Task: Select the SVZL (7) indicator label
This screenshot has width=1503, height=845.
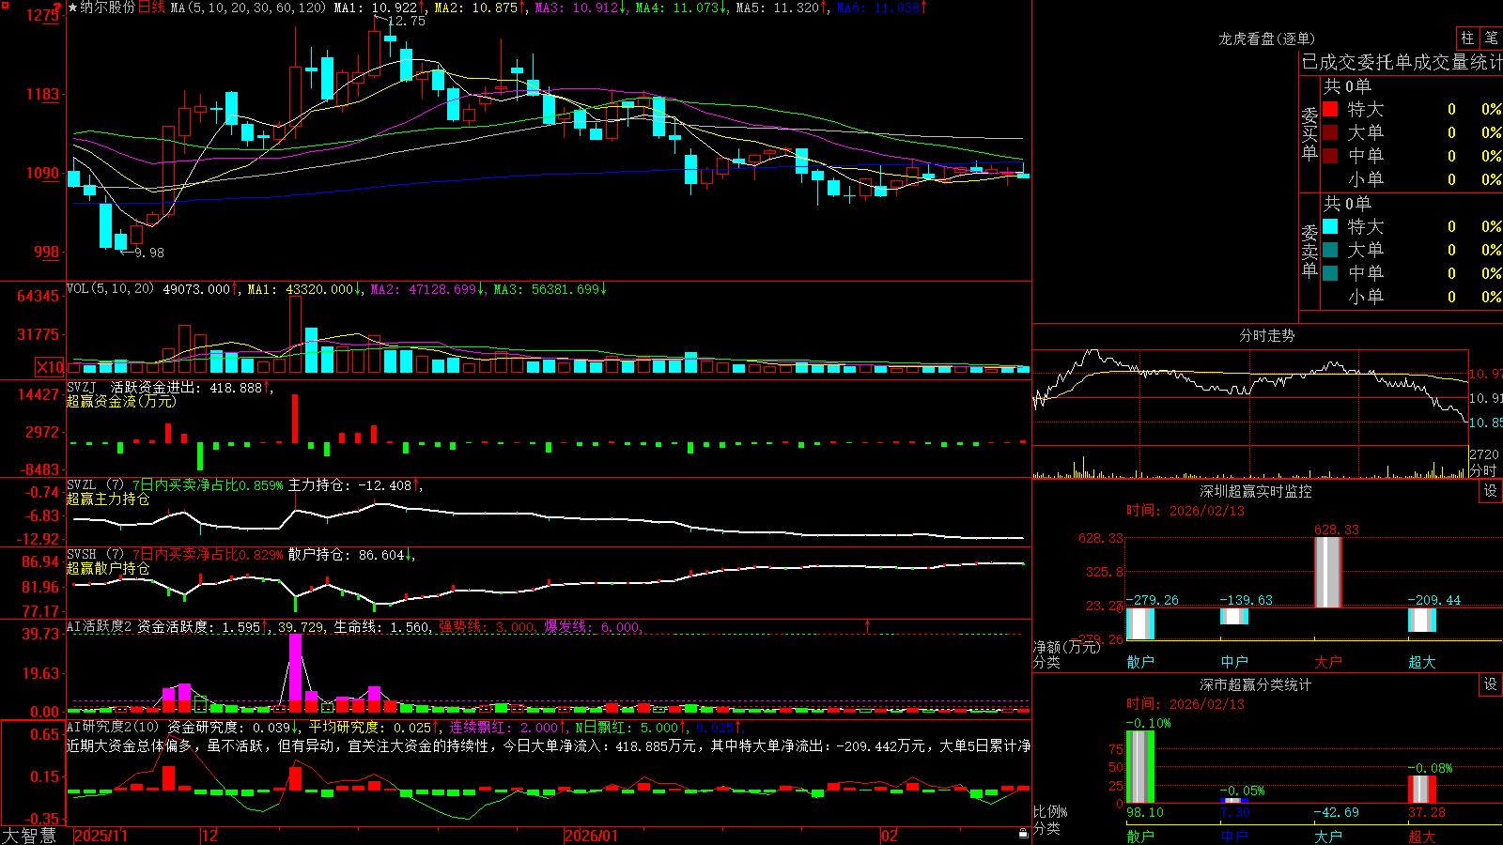Action: point(95,484)
